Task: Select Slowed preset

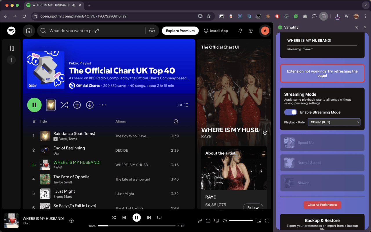Action: coord(322,183)
